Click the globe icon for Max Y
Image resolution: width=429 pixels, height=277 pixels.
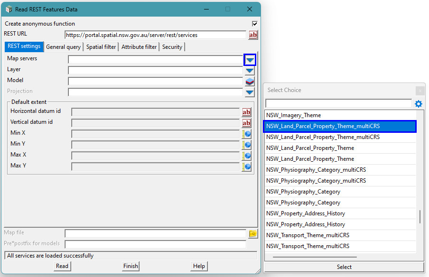pyautogui.click(x=246, y=166)
